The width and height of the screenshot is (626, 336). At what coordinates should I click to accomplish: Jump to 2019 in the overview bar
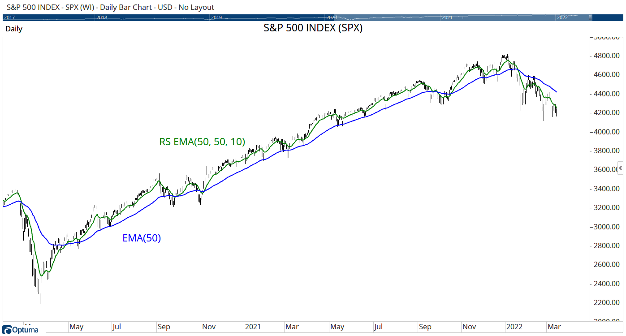tap(216, 17)
